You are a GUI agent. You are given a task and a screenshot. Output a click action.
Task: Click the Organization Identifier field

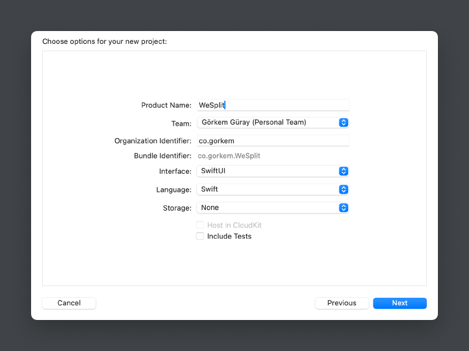[x=273, y=140]
